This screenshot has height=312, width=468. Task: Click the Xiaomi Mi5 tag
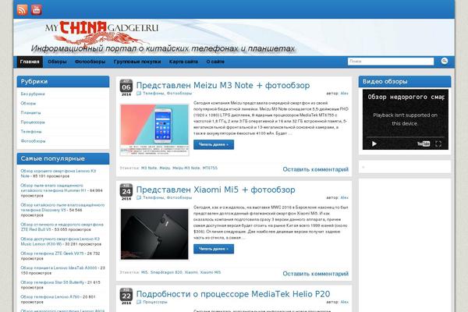(210, 272)
